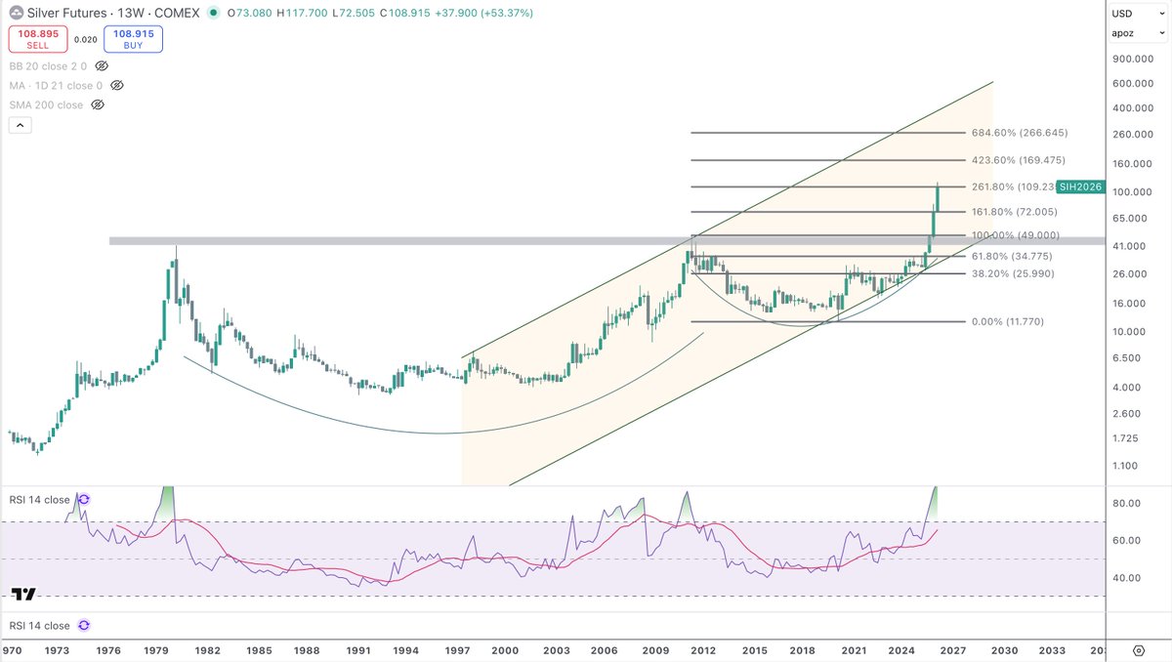Show the MA 1D 21 close indicator
This screenshot has width=1172, height=662.
pos(117,85)
